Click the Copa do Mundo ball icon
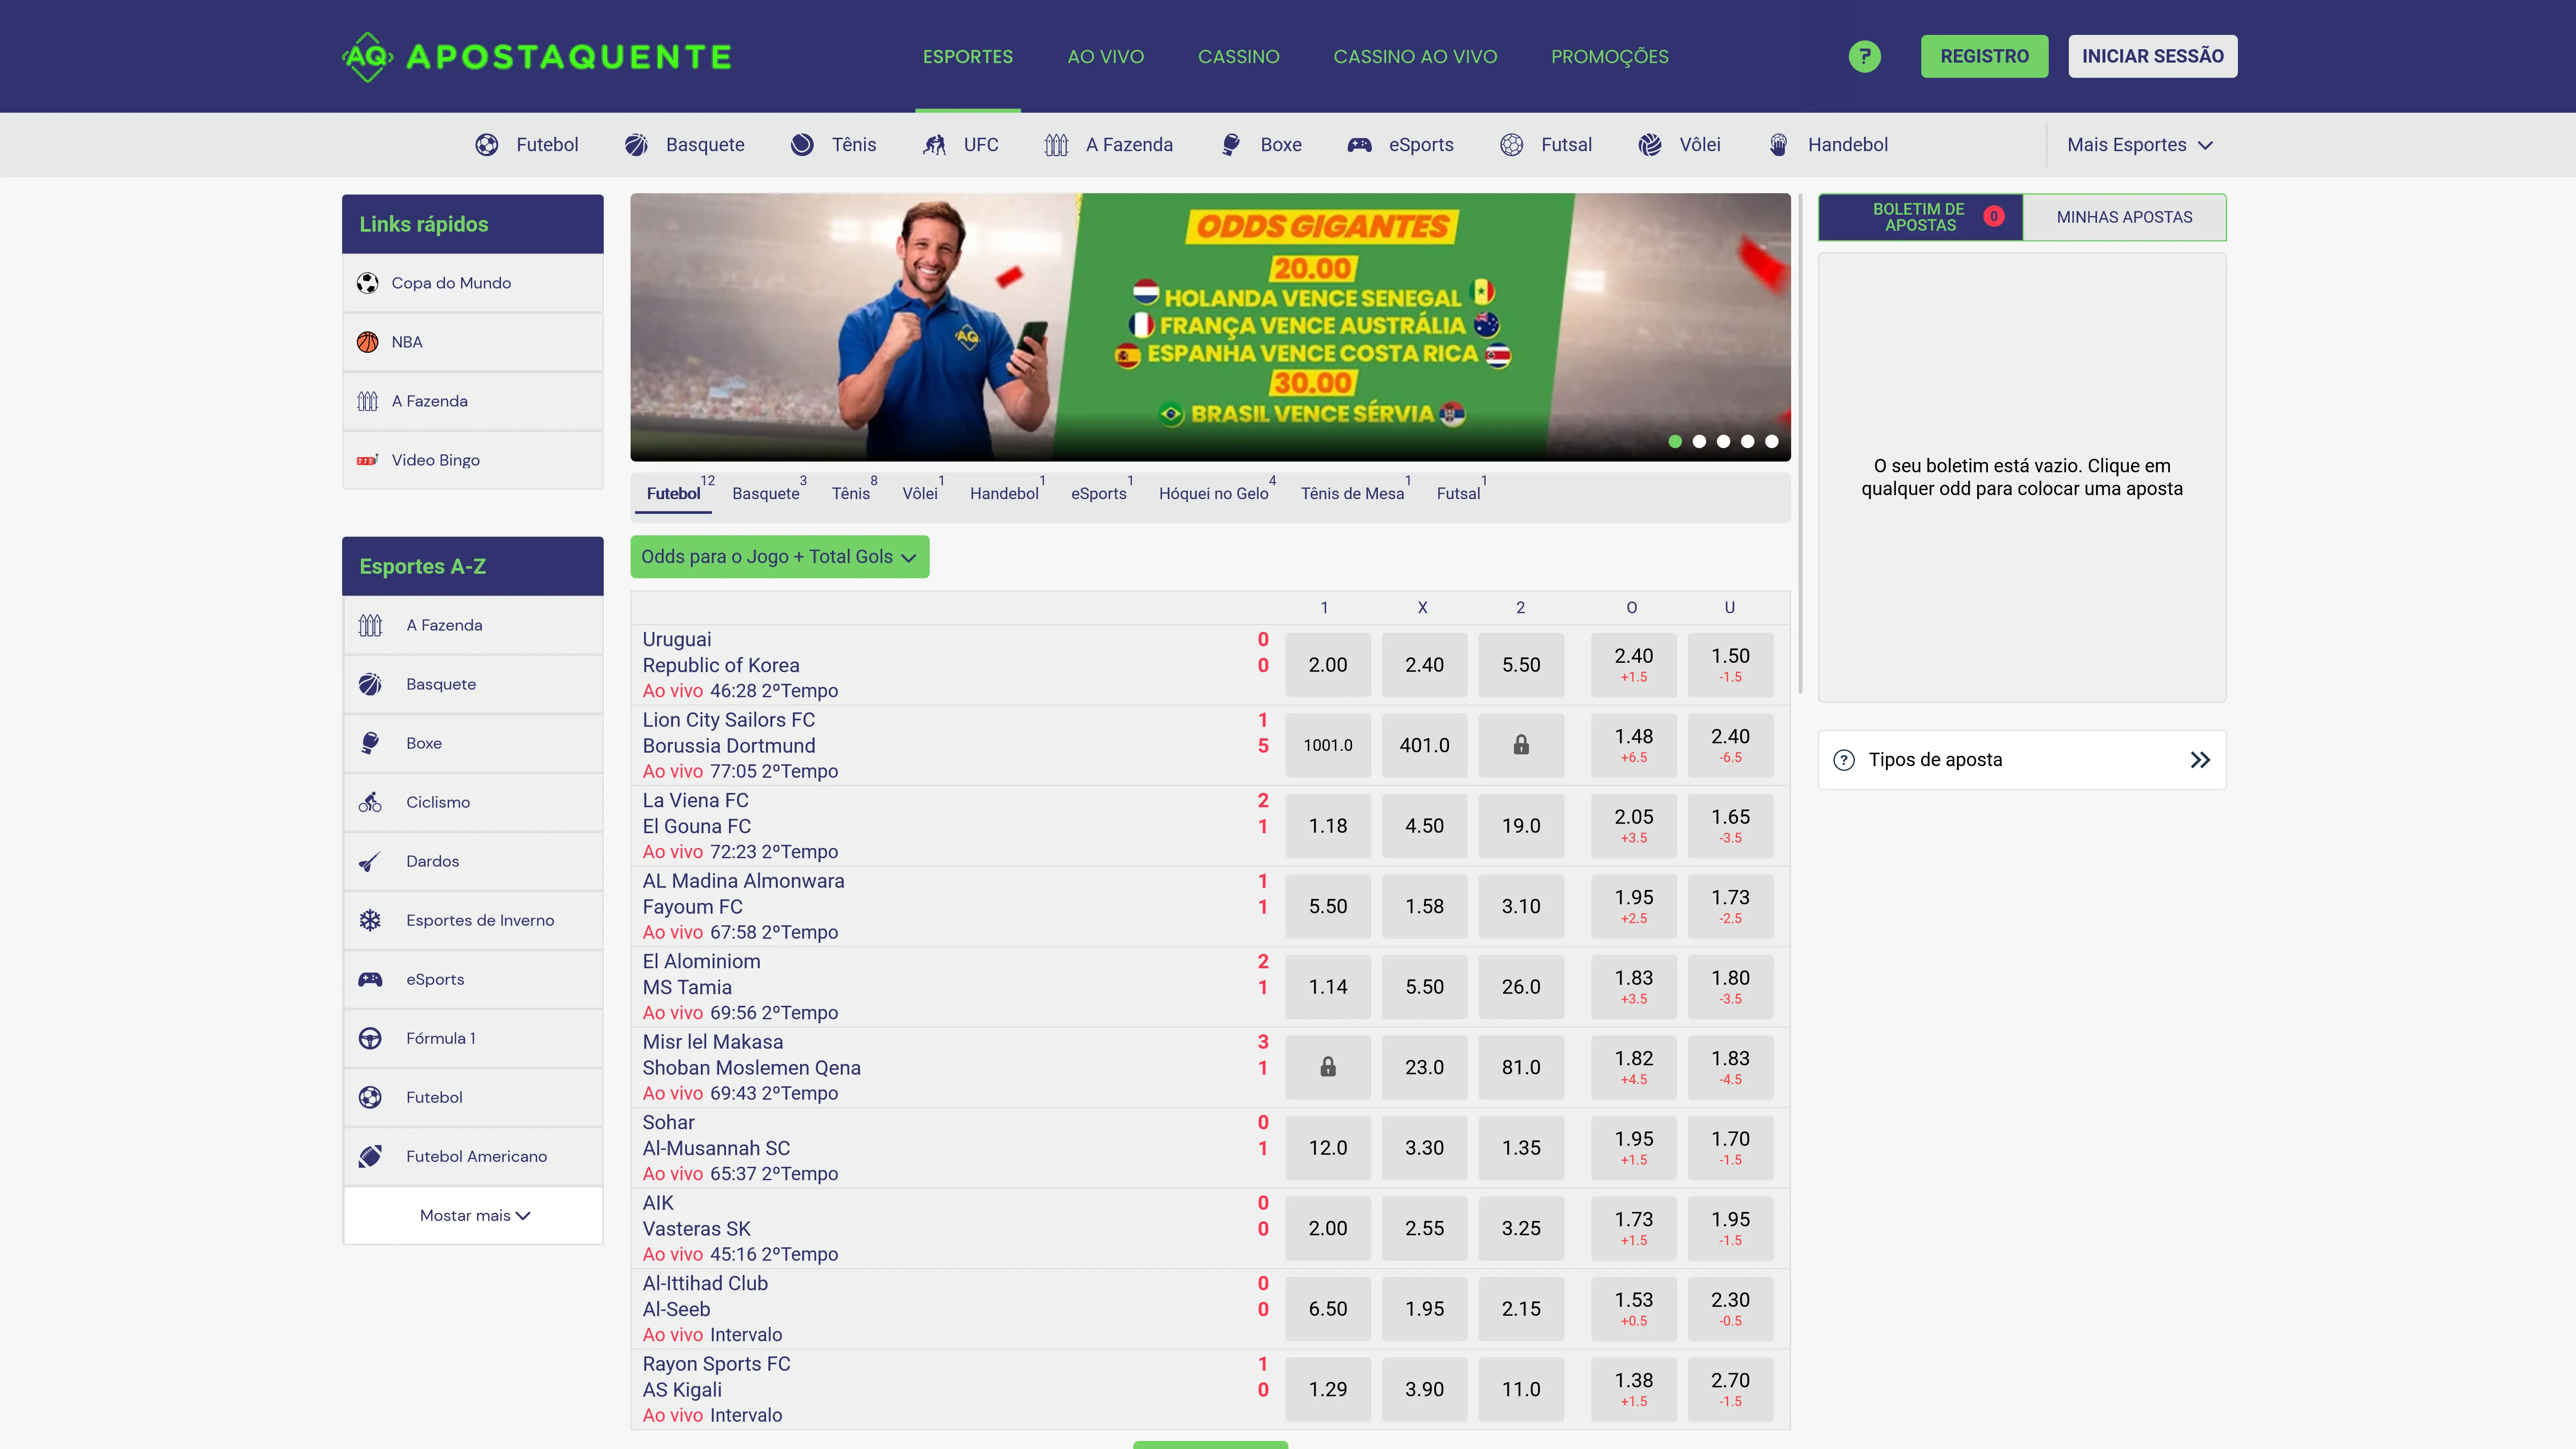The image size is (2576, 1449). click(x=368, y=283)
